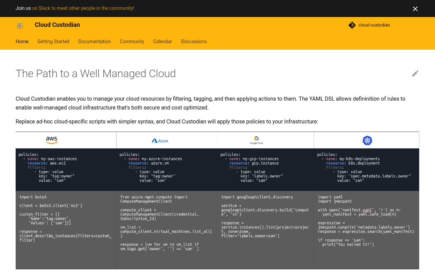Image resolution: width=435 pixels, height=272 pixels.
Task: Click the line 'import jmespath'
Action: (335, 201)
